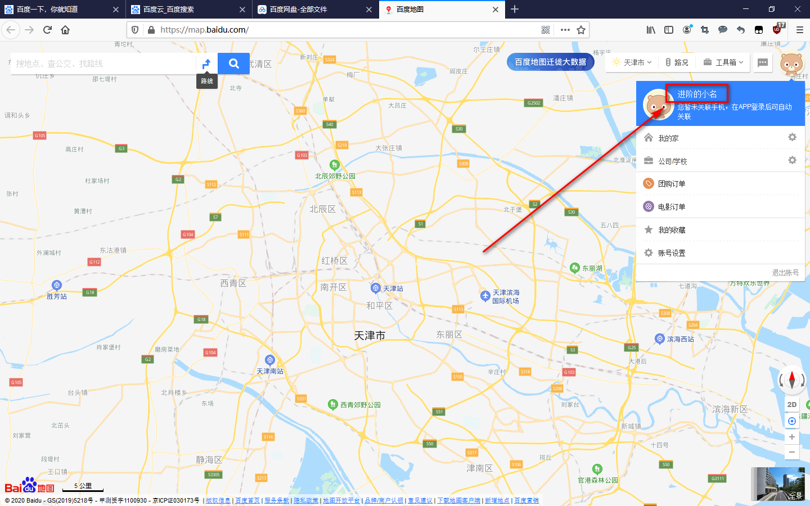Zoom in the map with the plus button
810x506 pixels.
792,437
